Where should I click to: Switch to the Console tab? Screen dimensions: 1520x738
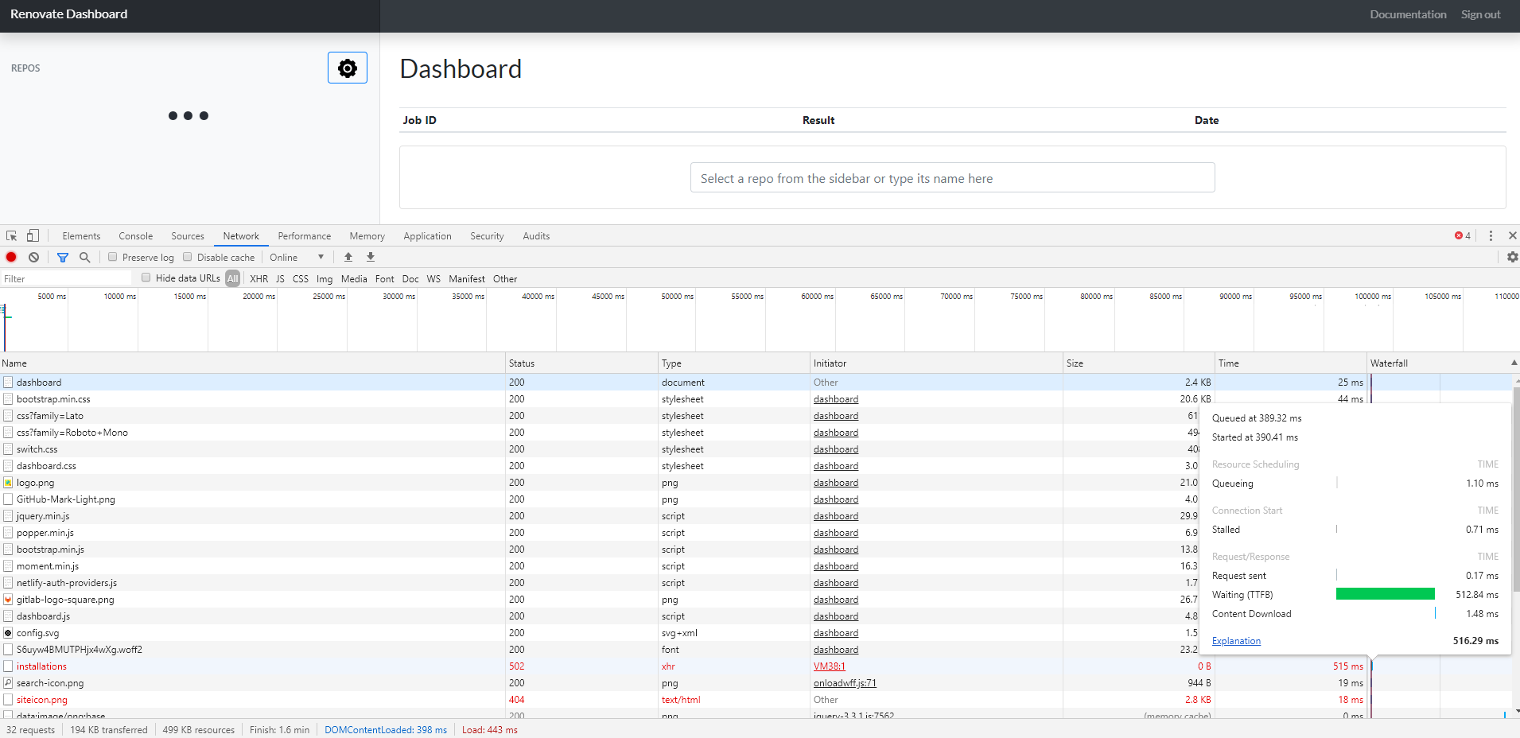[135, 235]
